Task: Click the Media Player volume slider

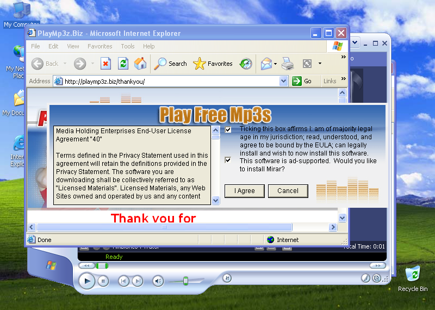Action: pyautogui.click(x=185, y=281)
